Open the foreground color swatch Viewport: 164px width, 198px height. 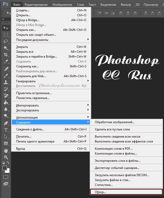point(5,168)
